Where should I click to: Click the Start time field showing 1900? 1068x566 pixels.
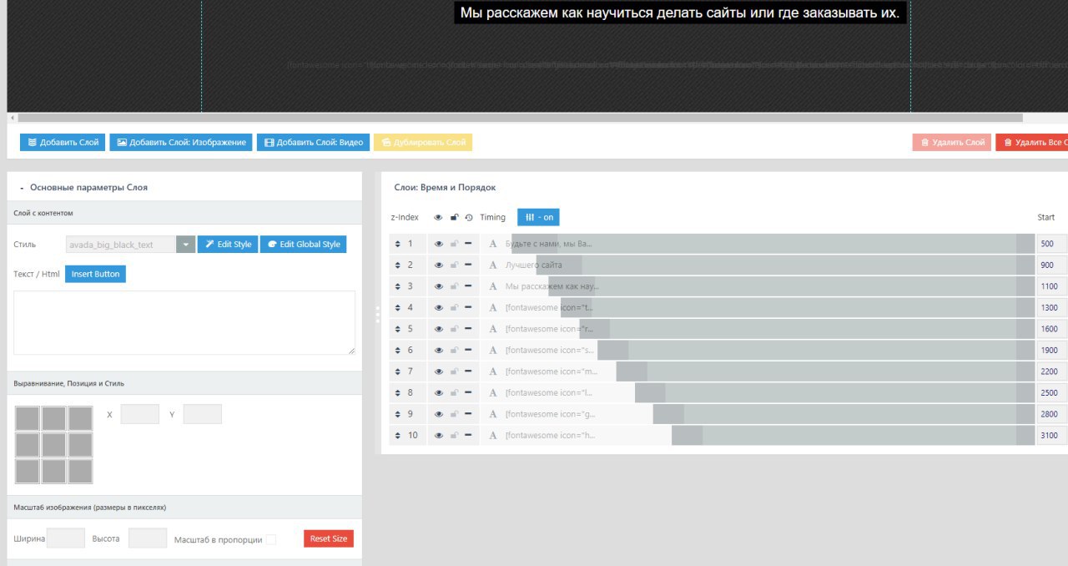(x=1051, y=351)
